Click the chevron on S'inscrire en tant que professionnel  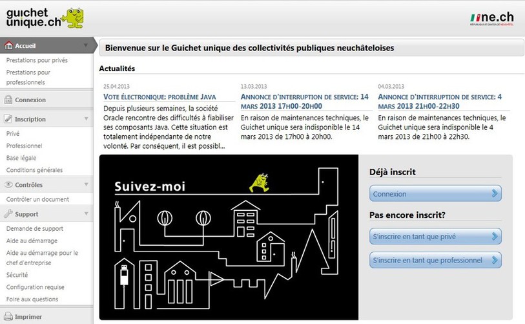495,260
